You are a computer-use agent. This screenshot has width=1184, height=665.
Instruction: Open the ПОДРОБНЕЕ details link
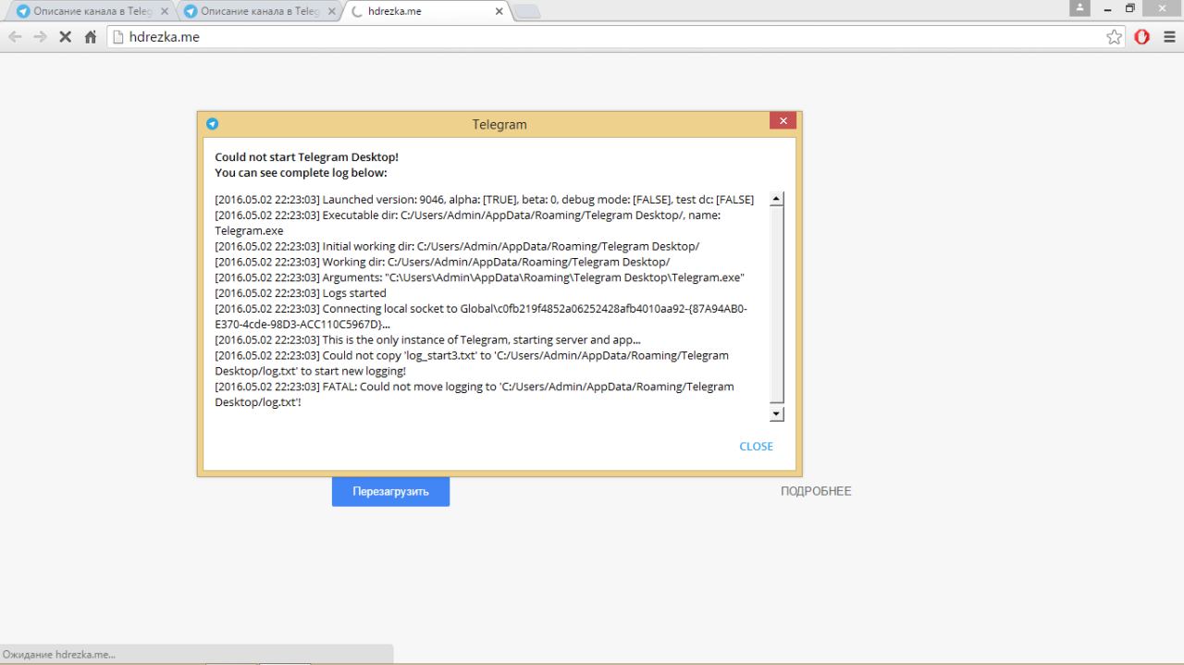(816, 491)
